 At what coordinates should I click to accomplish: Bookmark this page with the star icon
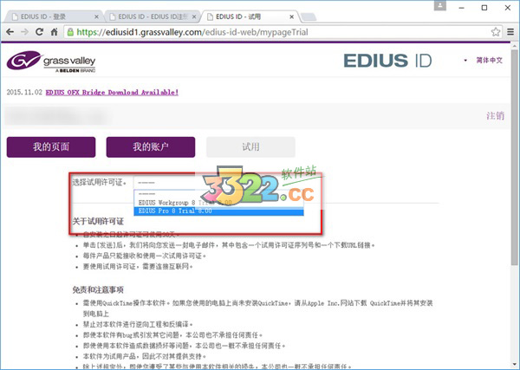496,32
